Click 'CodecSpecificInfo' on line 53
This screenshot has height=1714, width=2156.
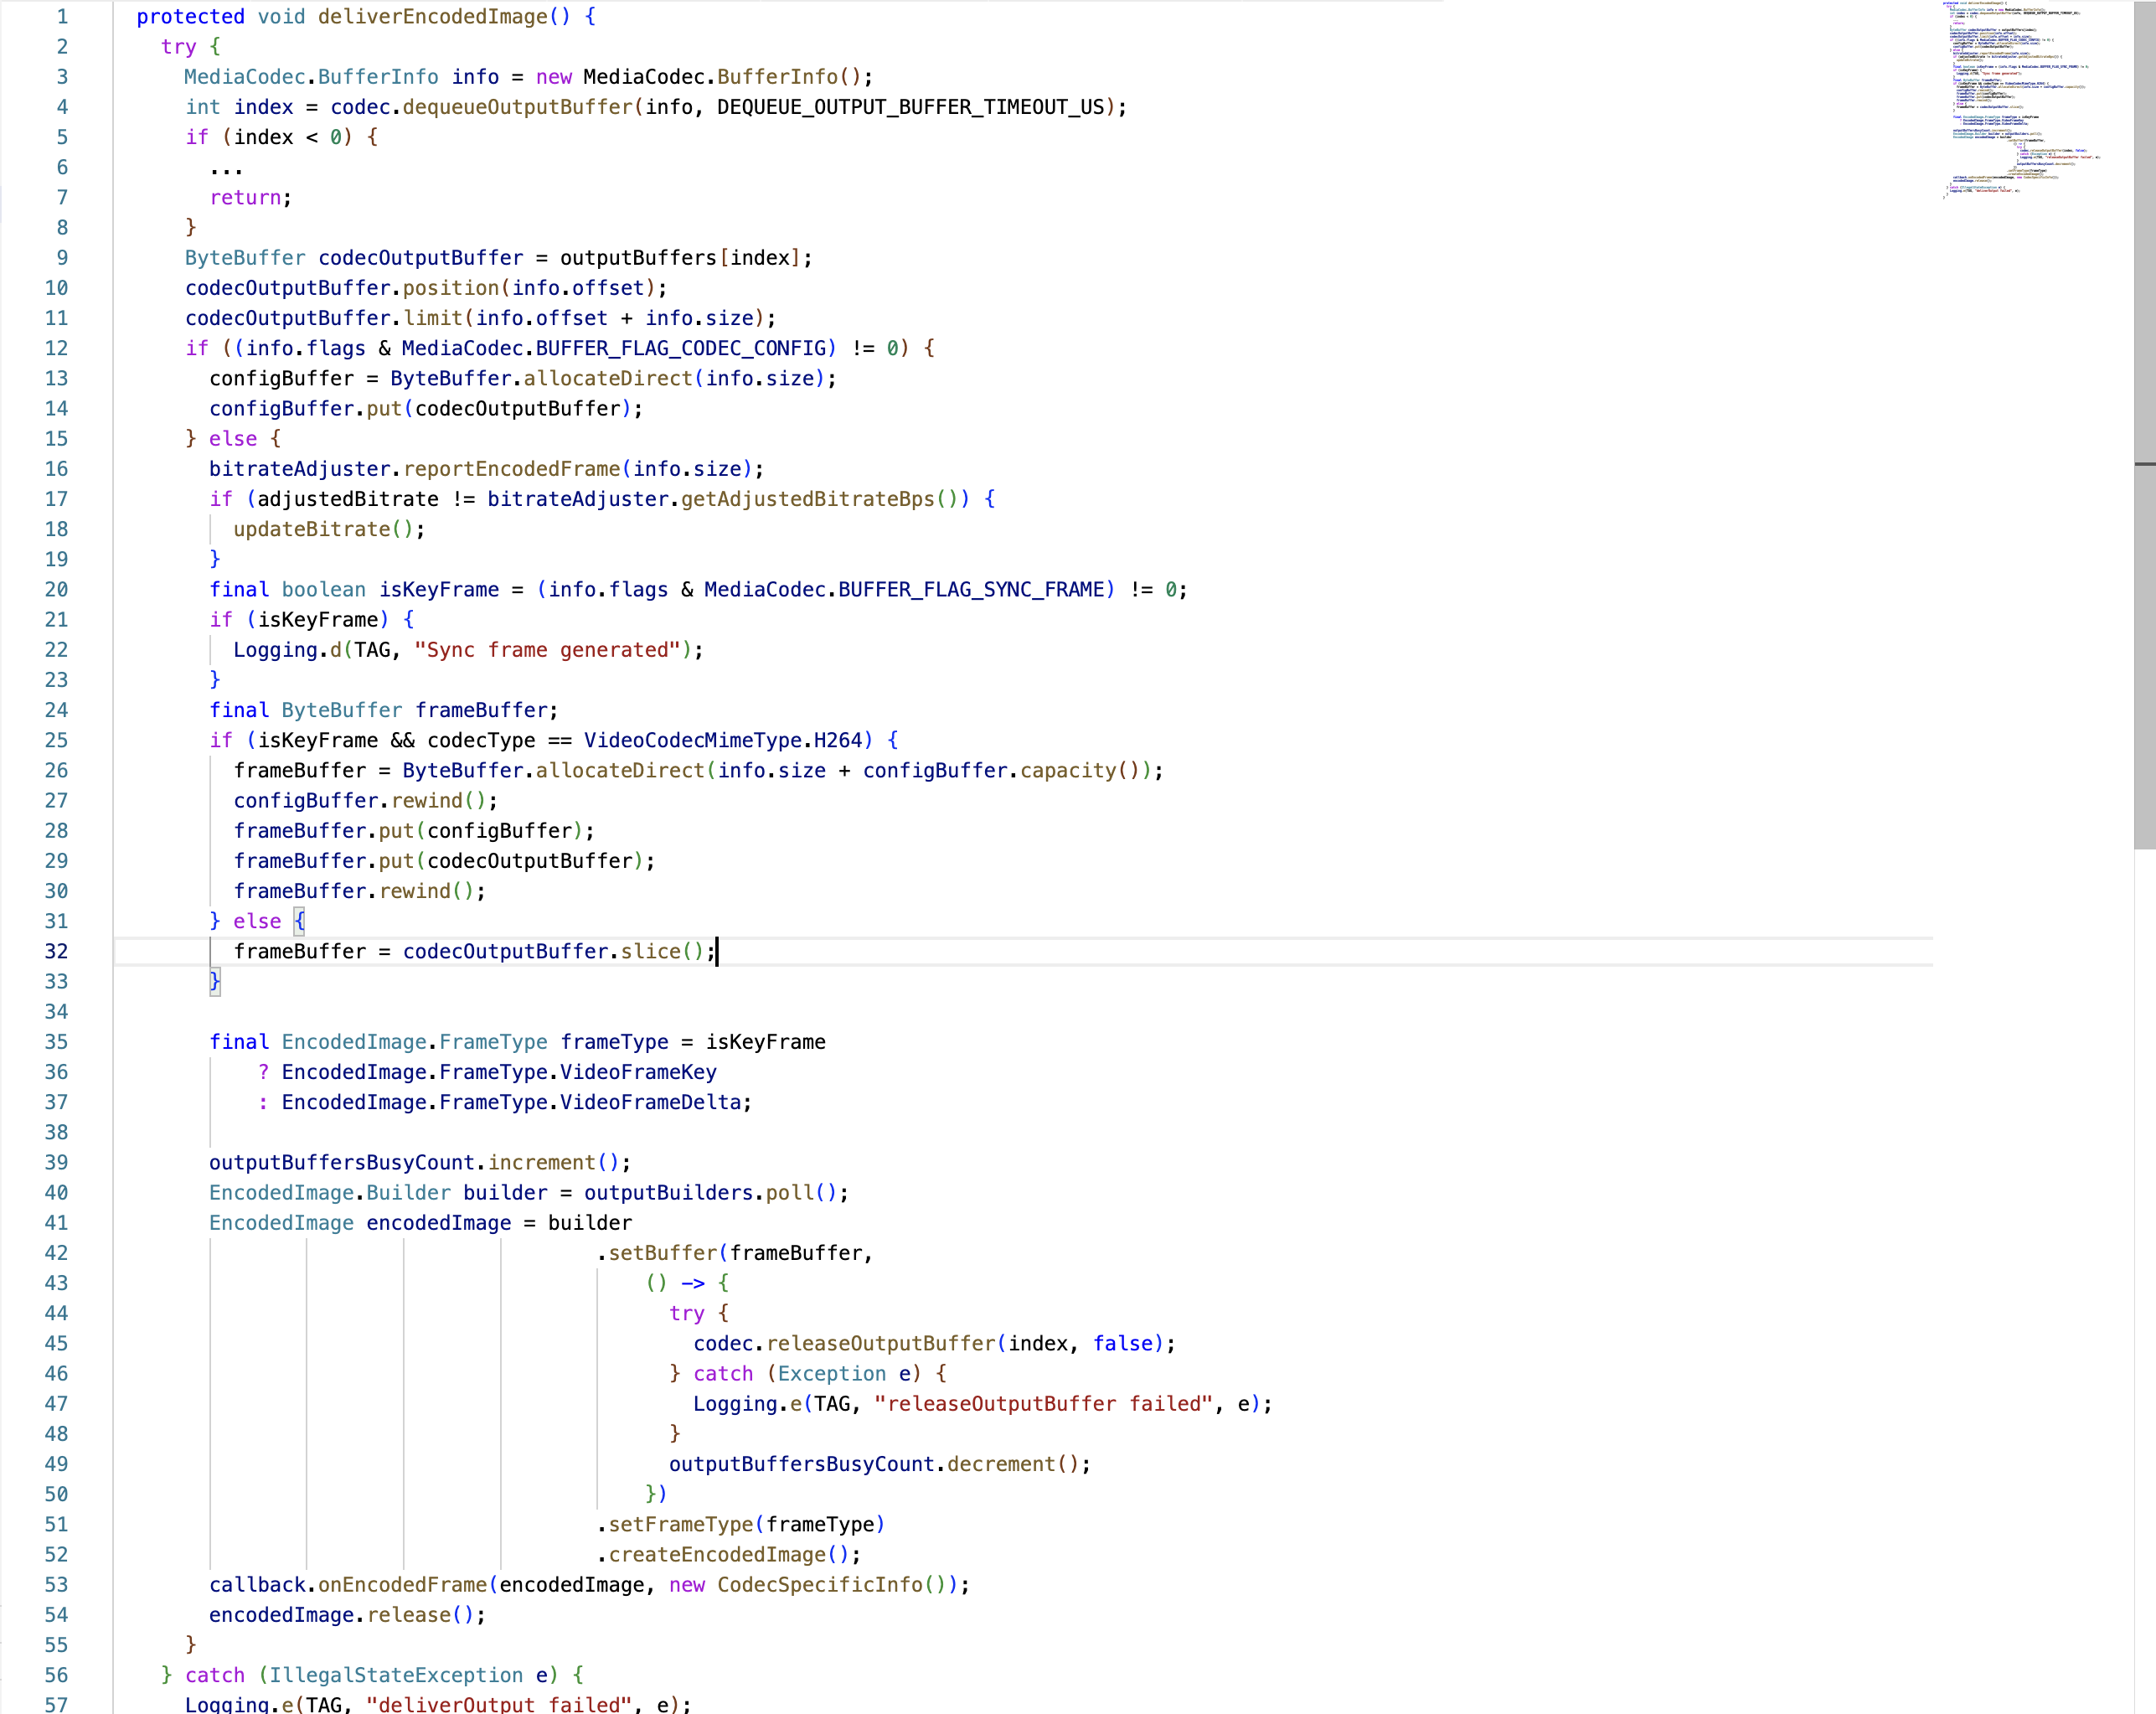820,1585
